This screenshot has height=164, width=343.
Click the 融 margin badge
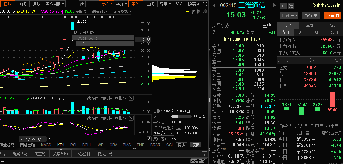(284, 6)
